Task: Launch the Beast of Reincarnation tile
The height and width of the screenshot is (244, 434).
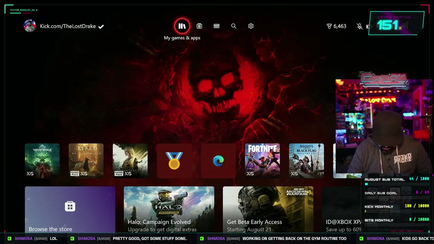Action: (x=86, y=161)
